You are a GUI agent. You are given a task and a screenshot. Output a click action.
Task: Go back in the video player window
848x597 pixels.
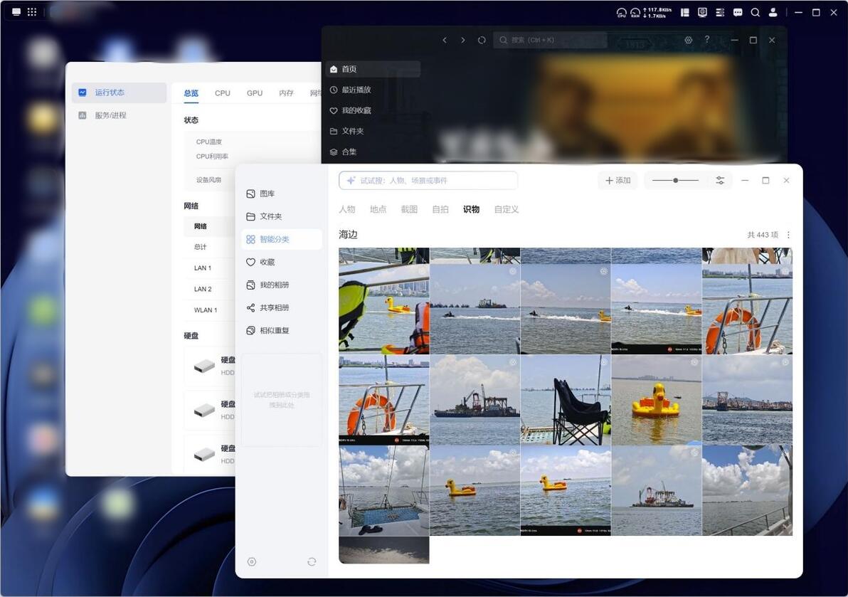coord(445,40)
